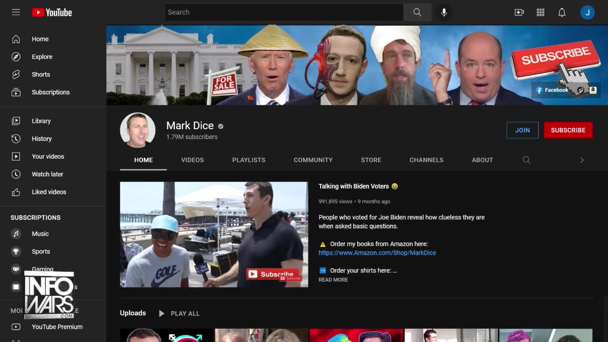Open the Store tab

pyautogui.click(x=371, y=160)
